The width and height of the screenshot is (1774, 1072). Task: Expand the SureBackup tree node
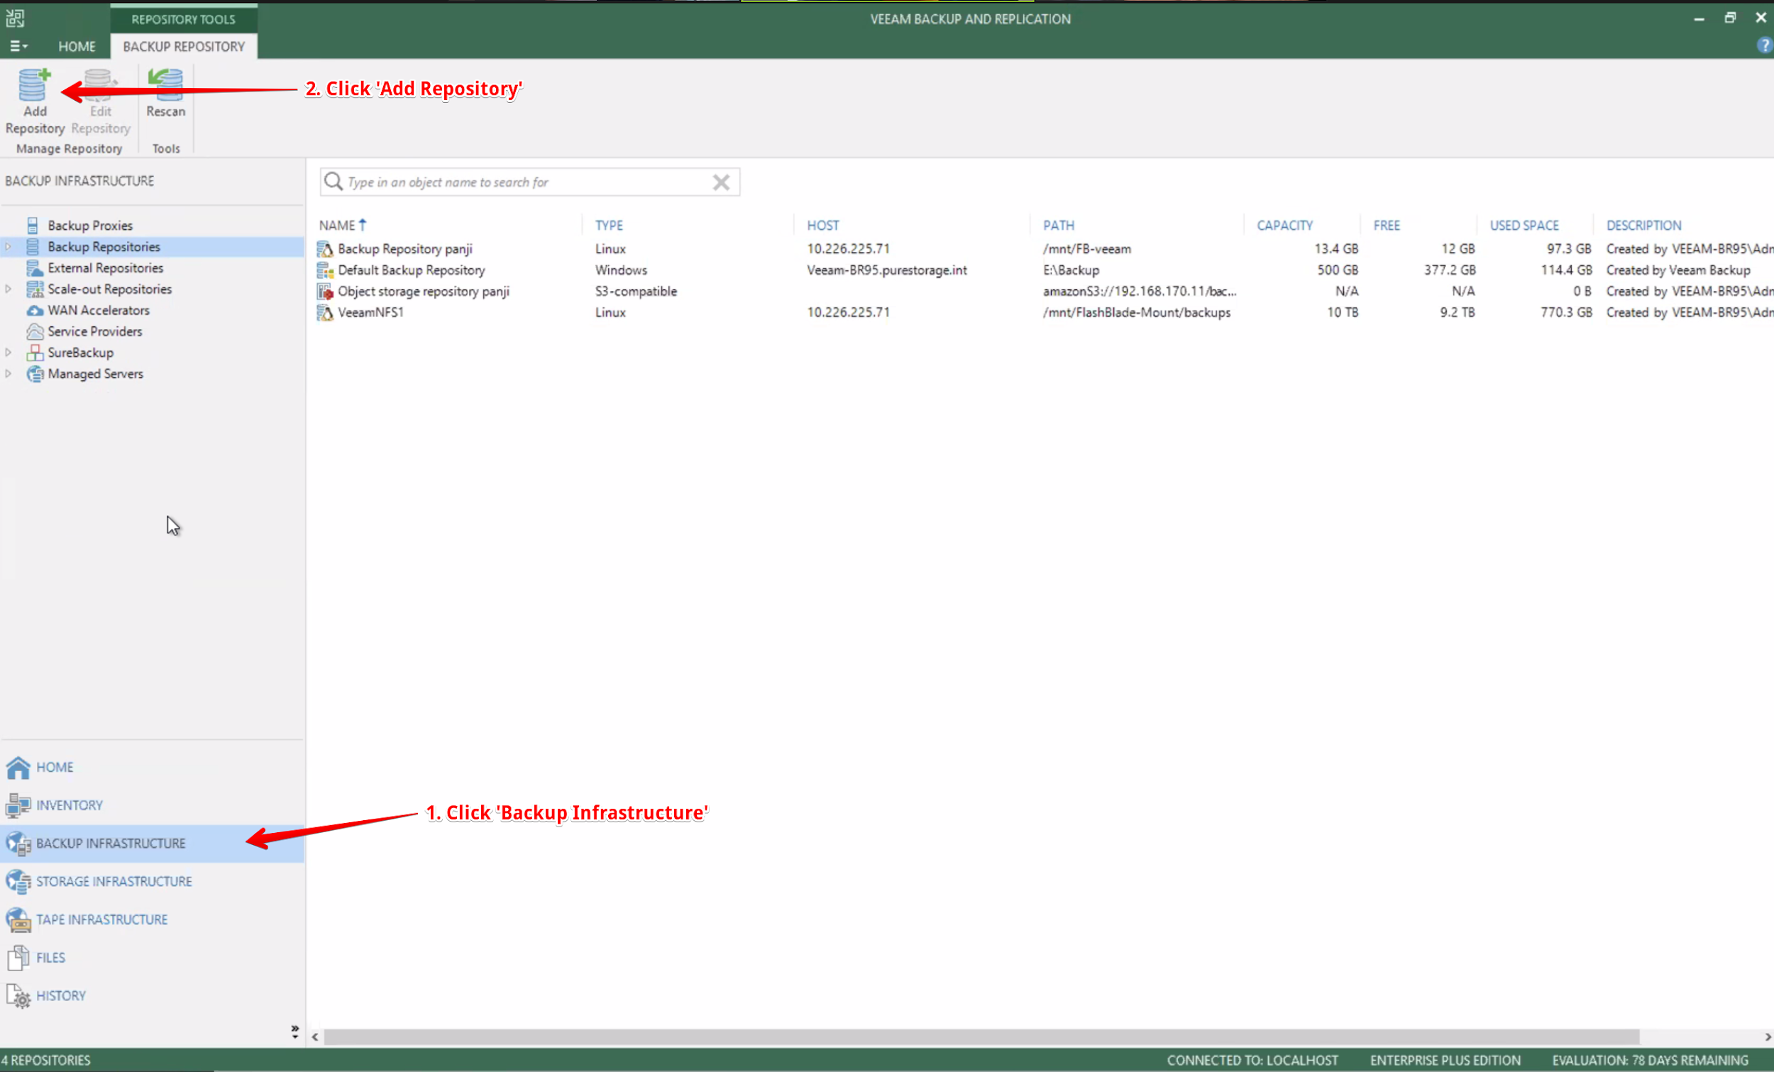tap(8, 353)
